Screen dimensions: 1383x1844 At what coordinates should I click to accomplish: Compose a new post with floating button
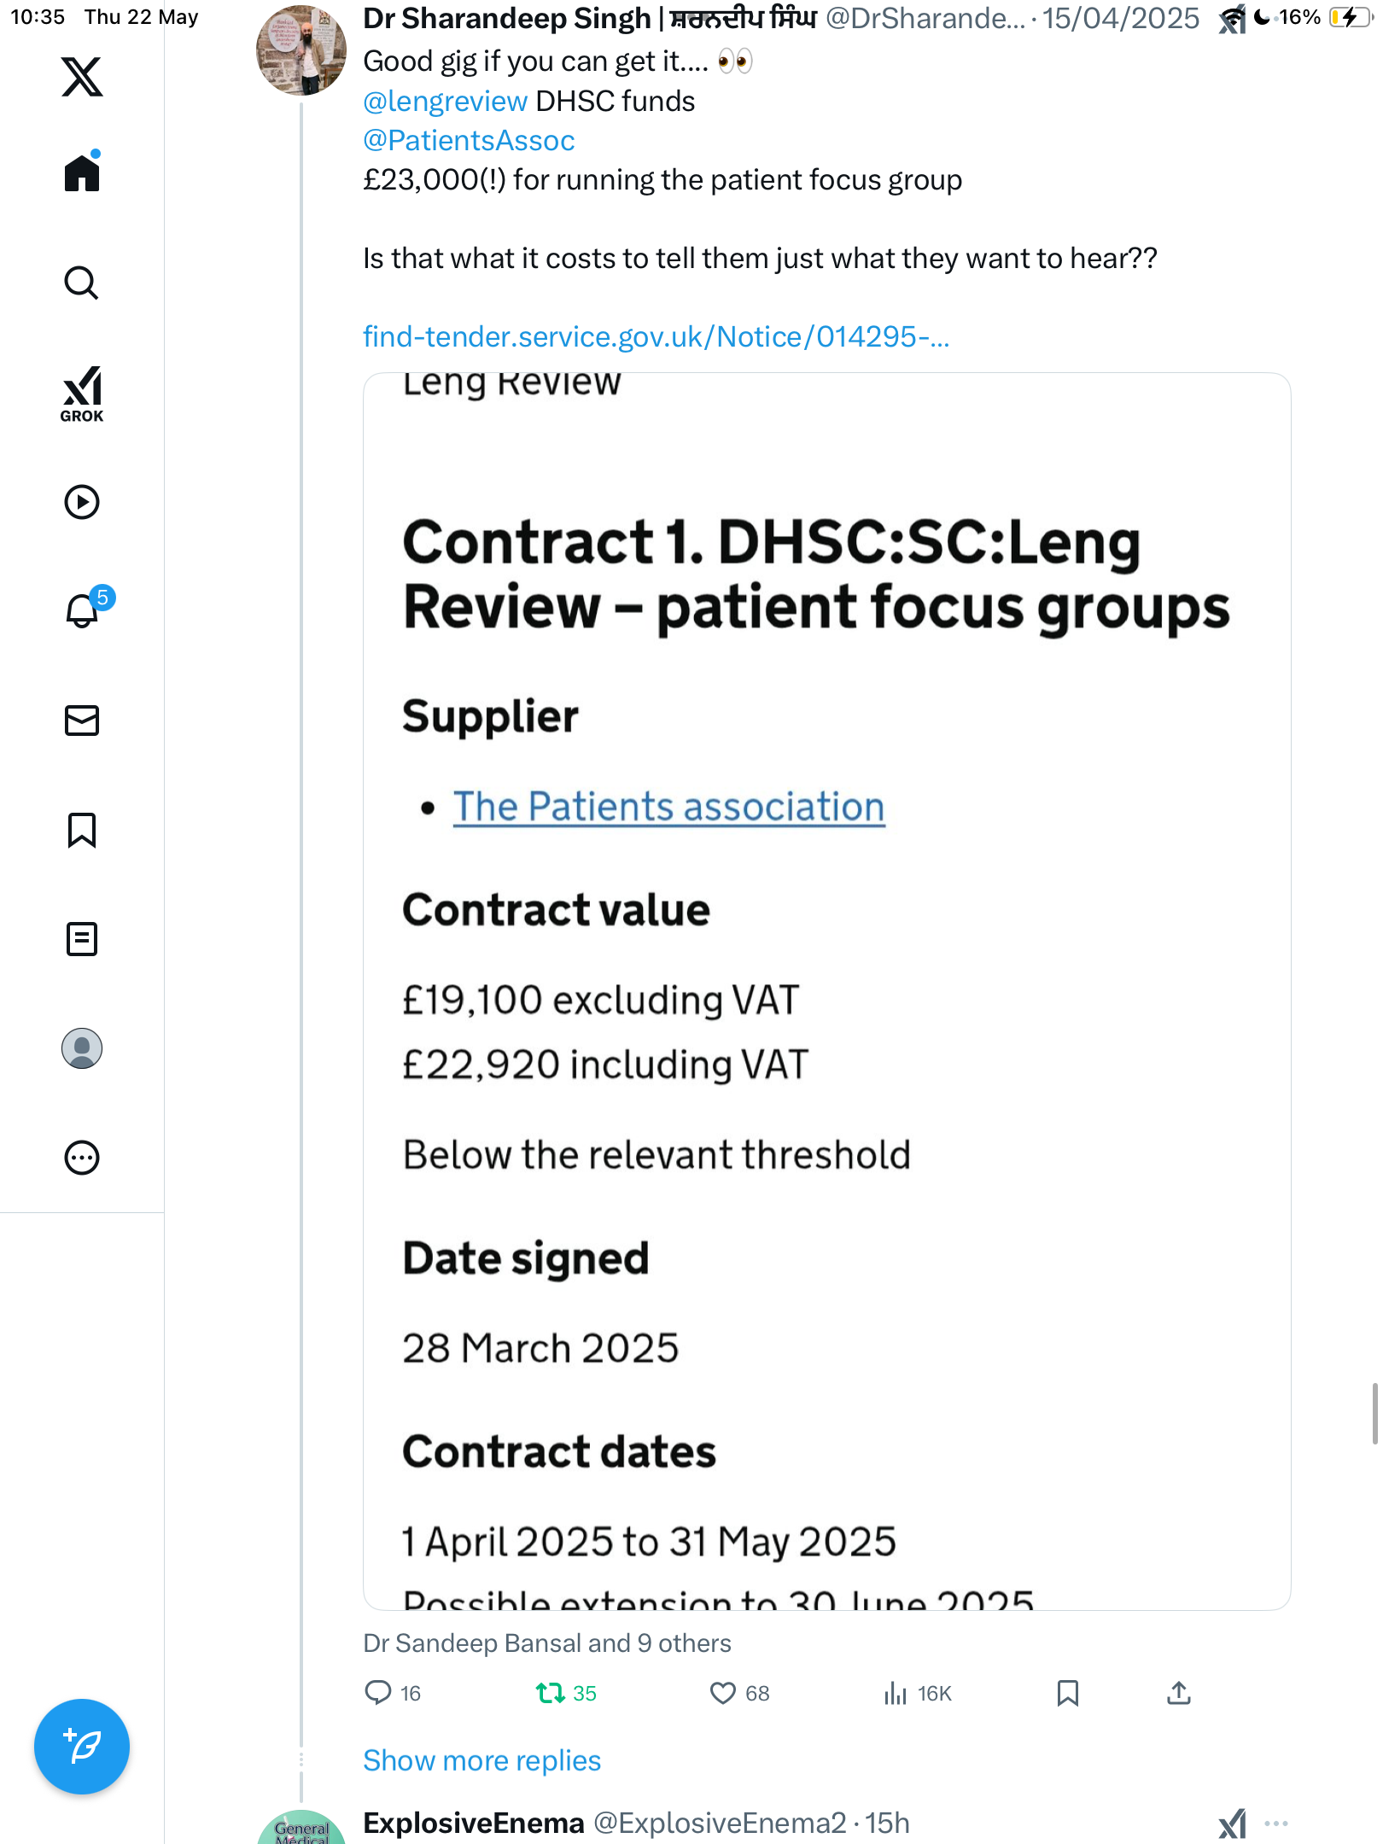pos(82,1747)
